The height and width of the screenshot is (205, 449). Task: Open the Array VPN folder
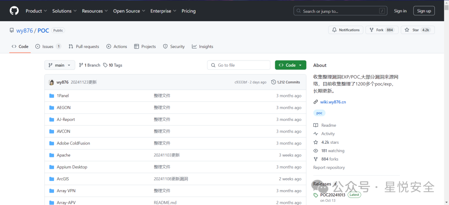click(66, 191)
